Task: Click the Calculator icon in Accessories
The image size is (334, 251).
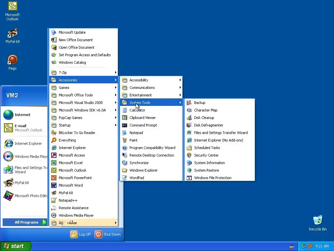Action: (124, 110)
